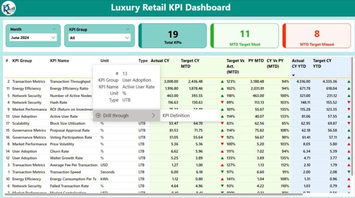Image resolution: width=355 pixels, height=198 pixels.
Task: Click red down arrow in Voting Participation Rate row
Action: [222, 137]
